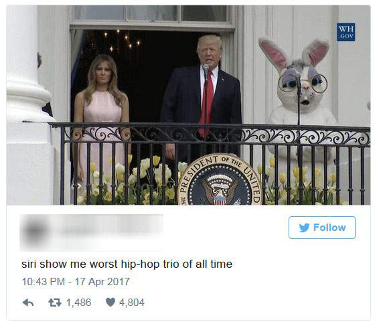The height and width of the screenshot is (326, 377).
Task: Click the presidential seal in the photo
Action: 220,180
